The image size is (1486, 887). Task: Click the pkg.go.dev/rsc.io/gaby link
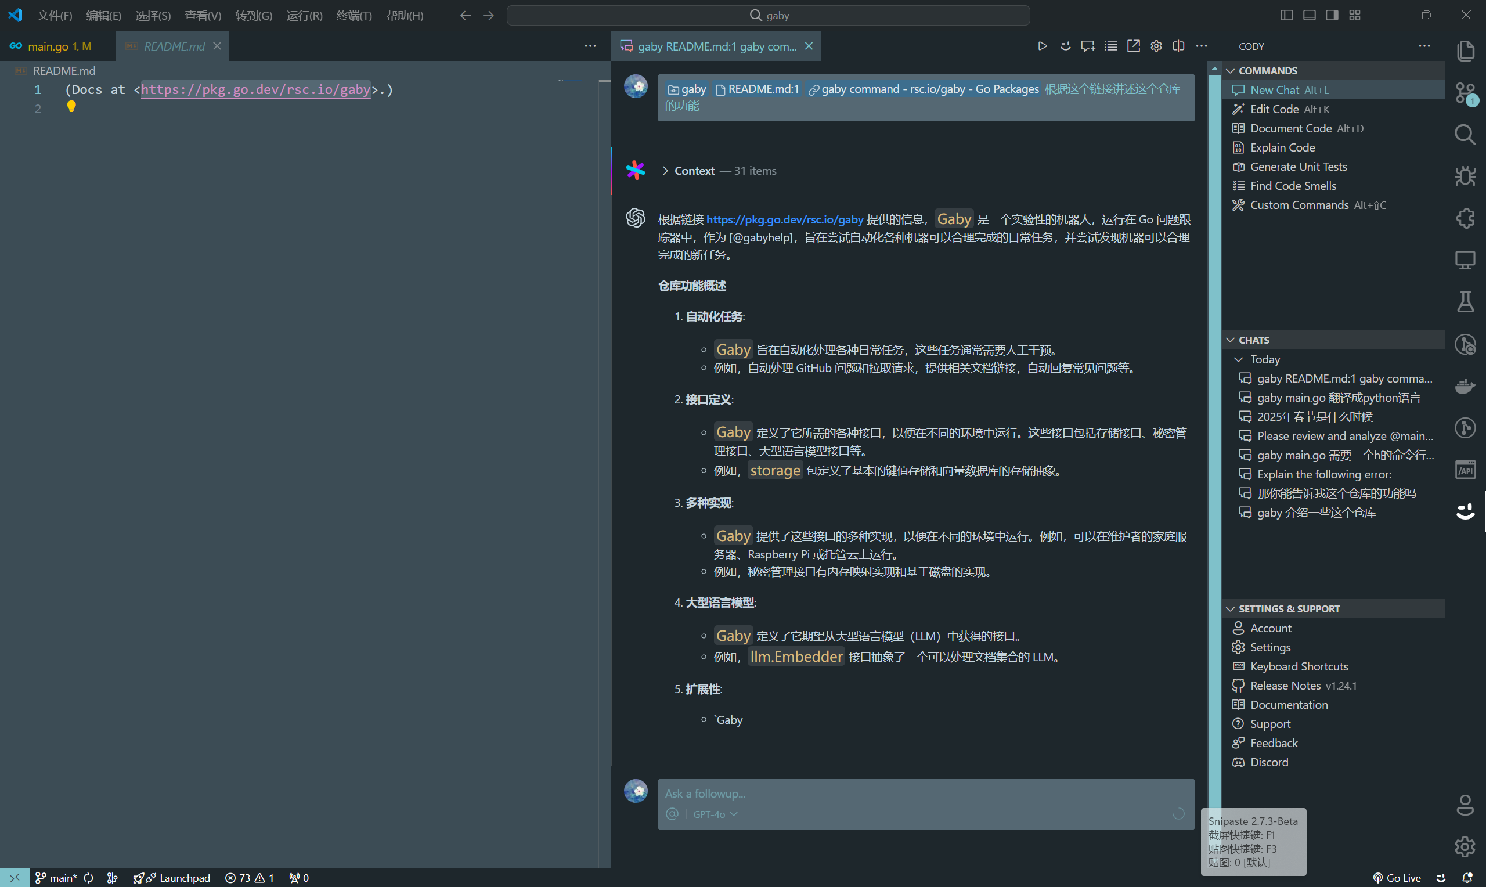785,219
